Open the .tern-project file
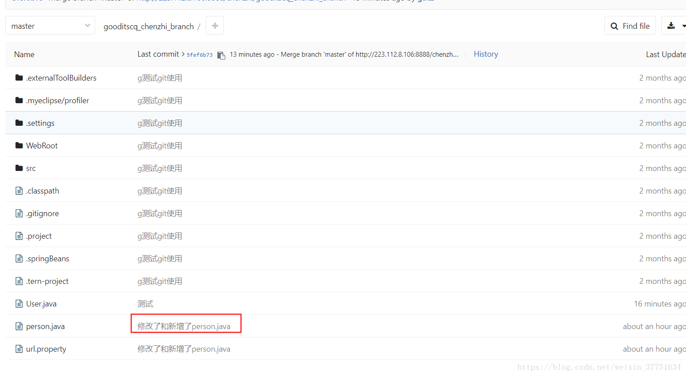 click(47, 281)
